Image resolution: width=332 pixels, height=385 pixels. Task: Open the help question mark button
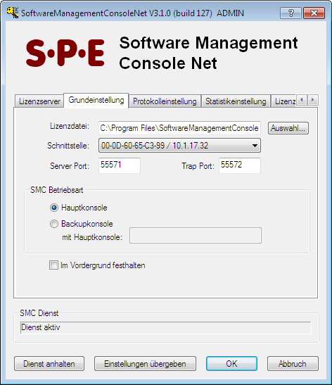click(290, 13)
